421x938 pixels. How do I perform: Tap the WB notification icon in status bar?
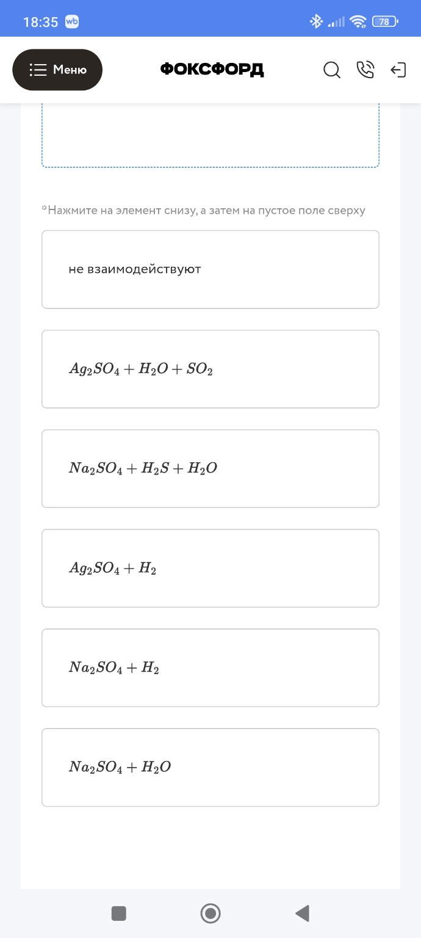72,22
